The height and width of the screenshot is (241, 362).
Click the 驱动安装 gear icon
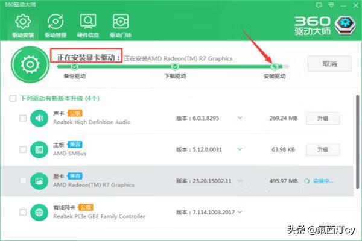22,22
